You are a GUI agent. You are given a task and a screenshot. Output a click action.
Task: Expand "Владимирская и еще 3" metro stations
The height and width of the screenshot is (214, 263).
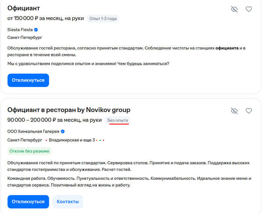tap(72, 140)
